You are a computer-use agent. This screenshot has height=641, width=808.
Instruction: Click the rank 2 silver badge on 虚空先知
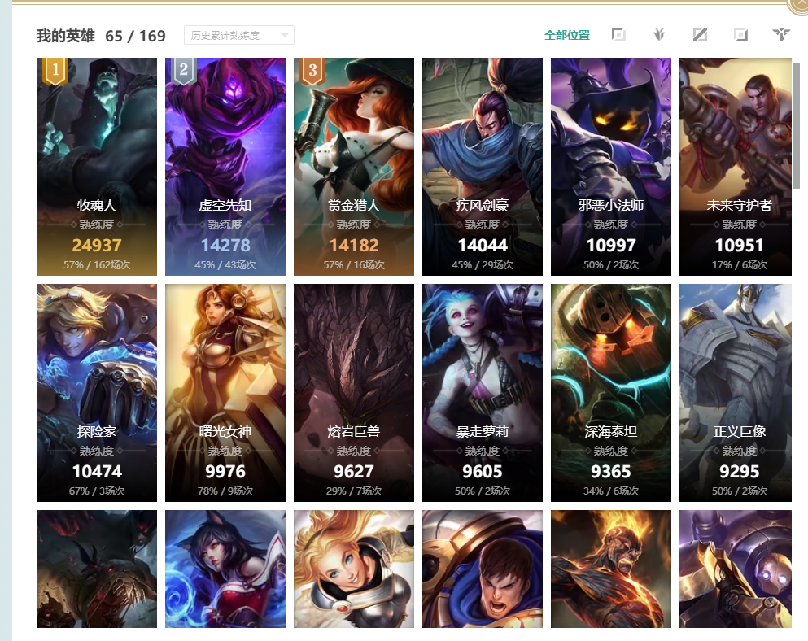184,71
